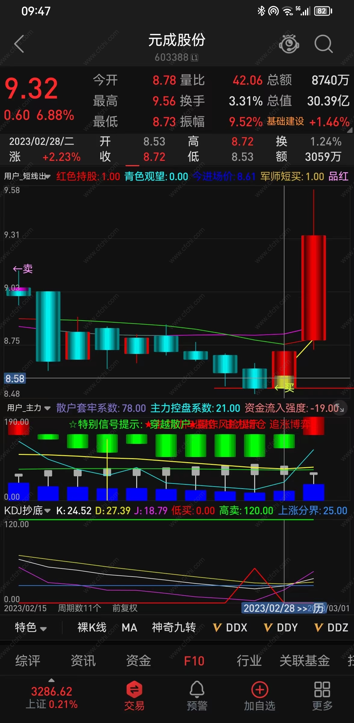Tap the current price 9.32
This screenshot has height=723, width=354.
31,89
